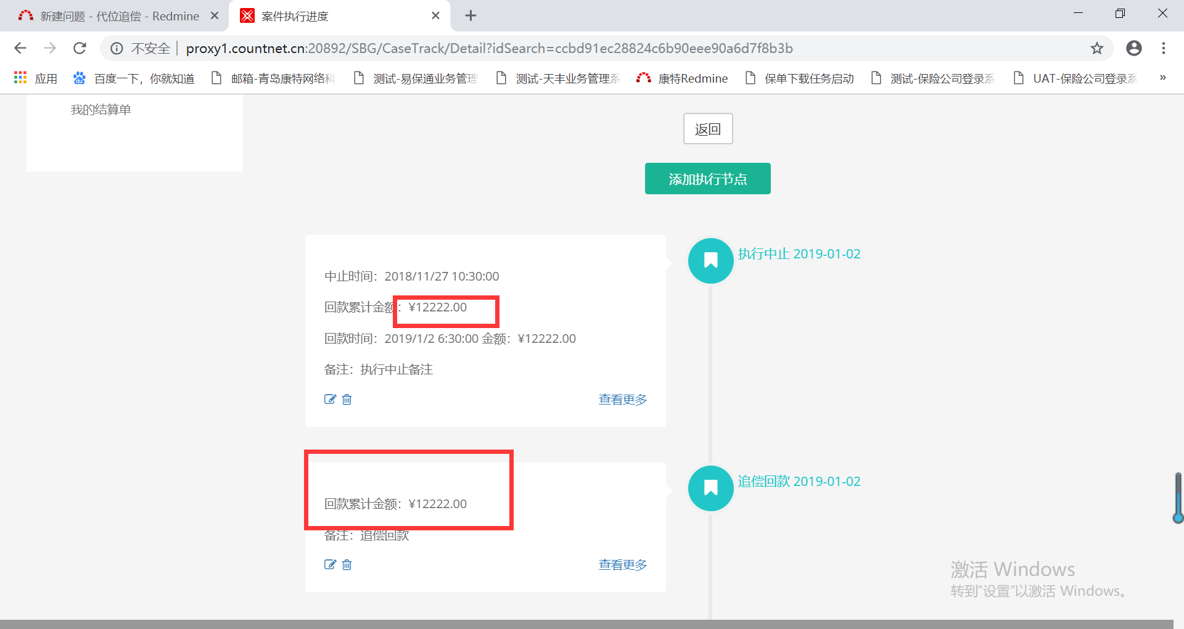Click 查看更多 in the 执行中止 card
1184x629 pixels.
click(623, 399)
